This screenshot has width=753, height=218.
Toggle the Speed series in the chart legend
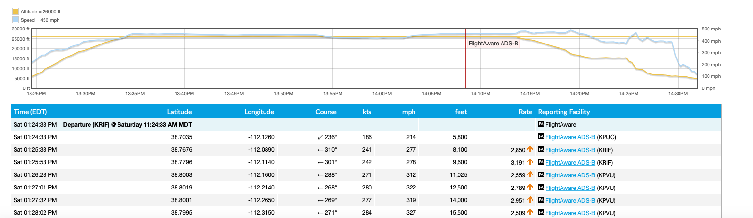tap(36, 20)
